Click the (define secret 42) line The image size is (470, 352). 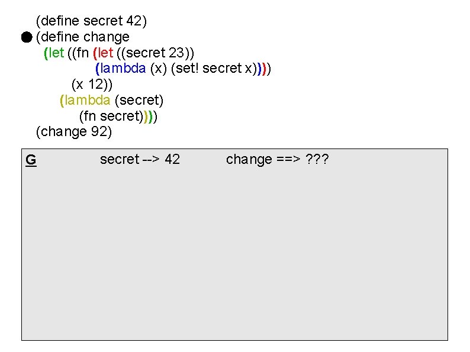(x=91, y=21)
